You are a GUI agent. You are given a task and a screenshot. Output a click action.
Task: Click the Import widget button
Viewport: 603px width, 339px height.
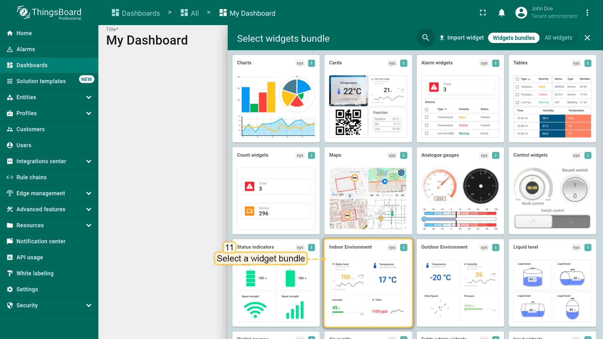[x=461, y=38]
